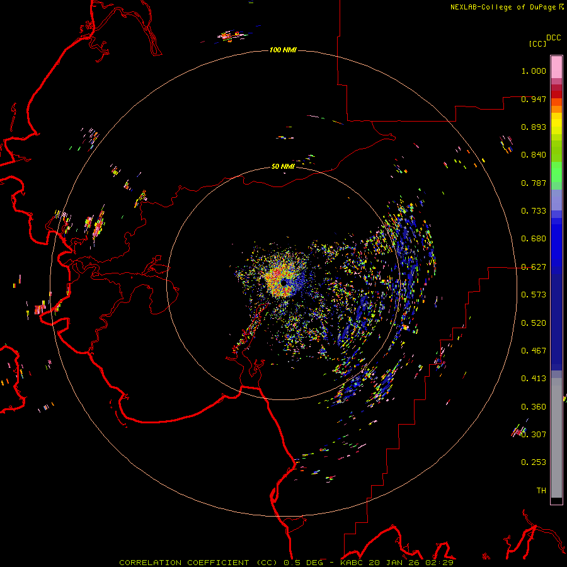Image resolution: width=567 pixels, height=567 pixels.
Task: Click the 0.360 legend value
Action: (x=534, y=407)
